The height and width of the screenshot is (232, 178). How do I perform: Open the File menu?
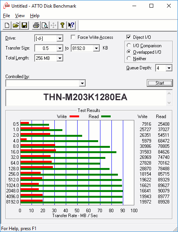click(6, 16)
